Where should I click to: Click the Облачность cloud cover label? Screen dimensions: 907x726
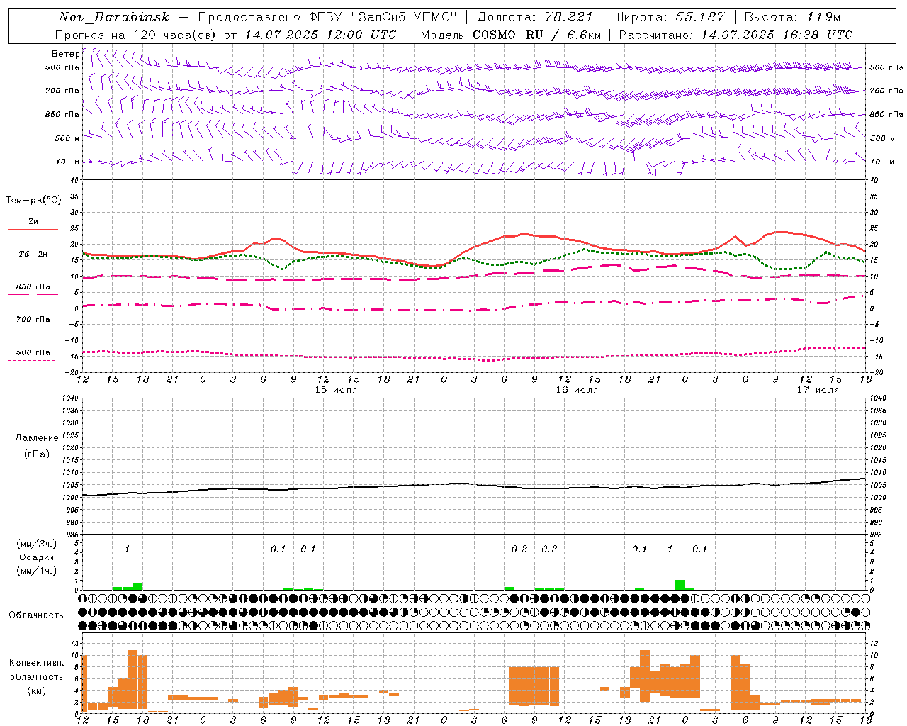pyautogui.click(x=36, y=615)
